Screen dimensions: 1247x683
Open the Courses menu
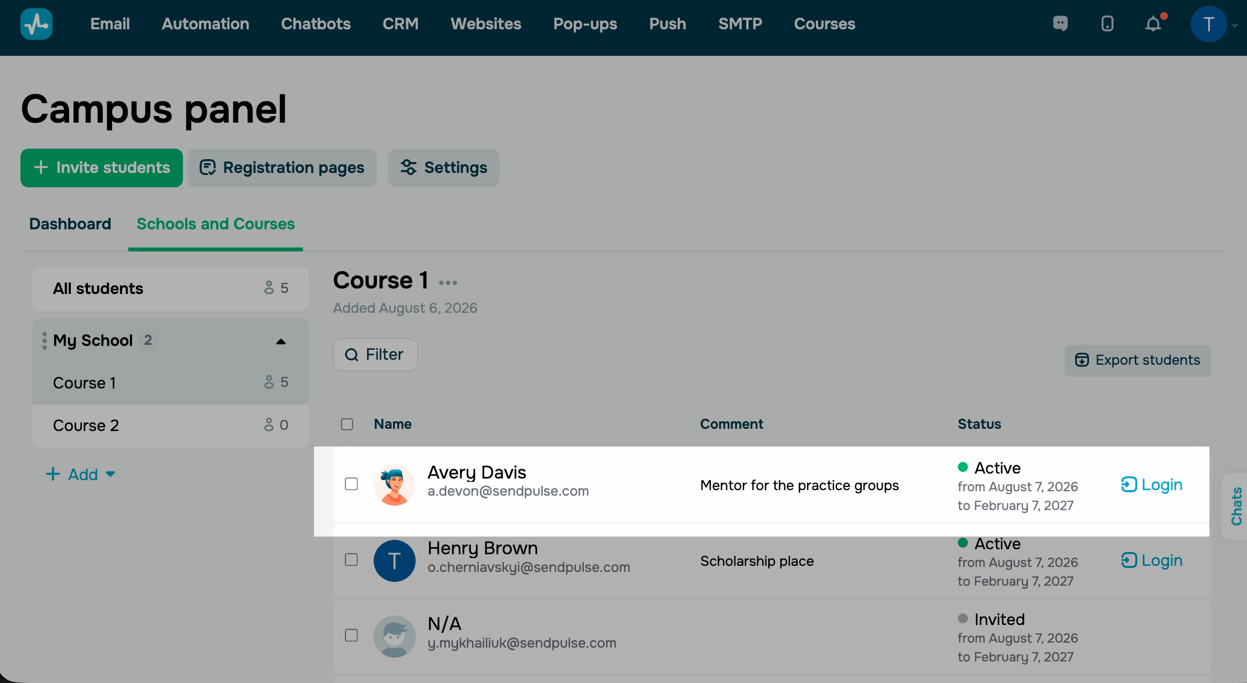[825, 24]
